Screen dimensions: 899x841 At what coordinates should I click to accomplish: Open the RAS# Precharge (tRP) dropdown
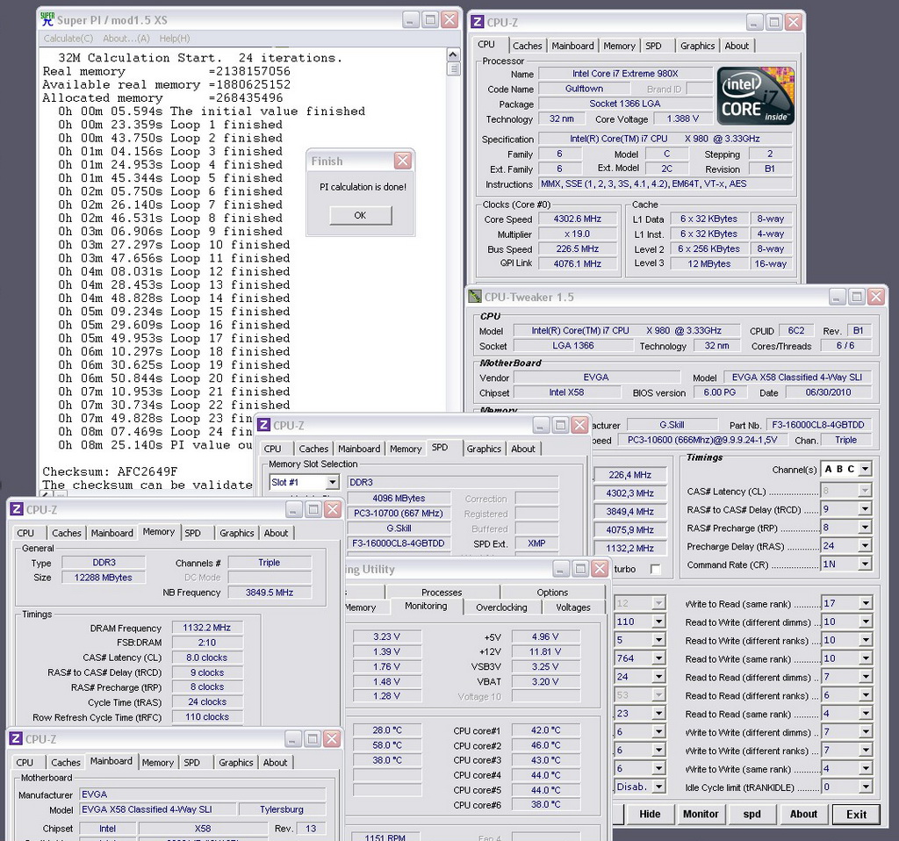[x=865, y=528]
